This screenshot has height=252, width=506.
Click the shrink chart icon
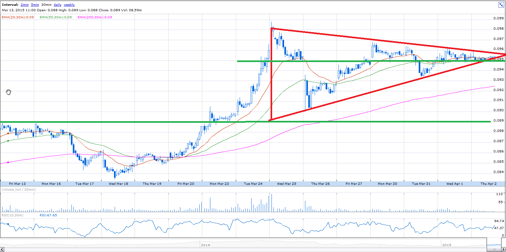(x=501, y=4)
